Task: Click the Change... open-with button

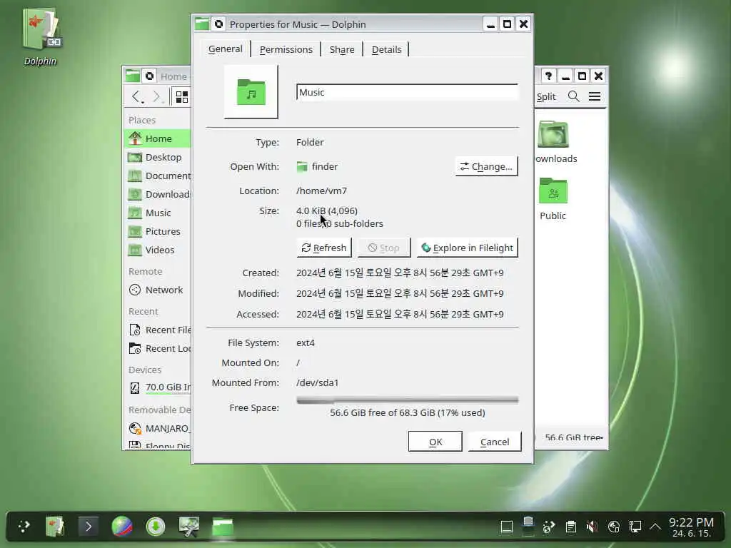Action: pyautogui.click(x=486, y=166)
